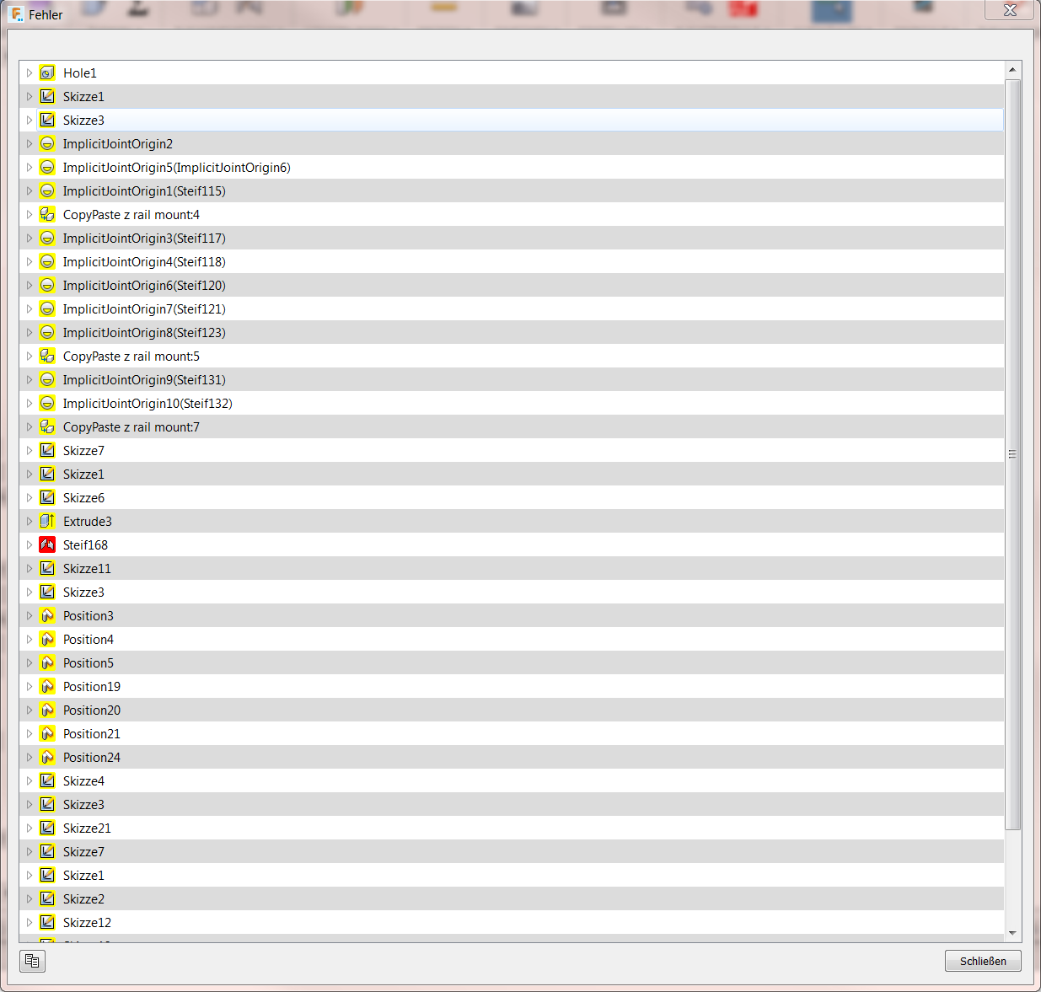Click the scrollbar down arrow

click(x=1011, y=933)
